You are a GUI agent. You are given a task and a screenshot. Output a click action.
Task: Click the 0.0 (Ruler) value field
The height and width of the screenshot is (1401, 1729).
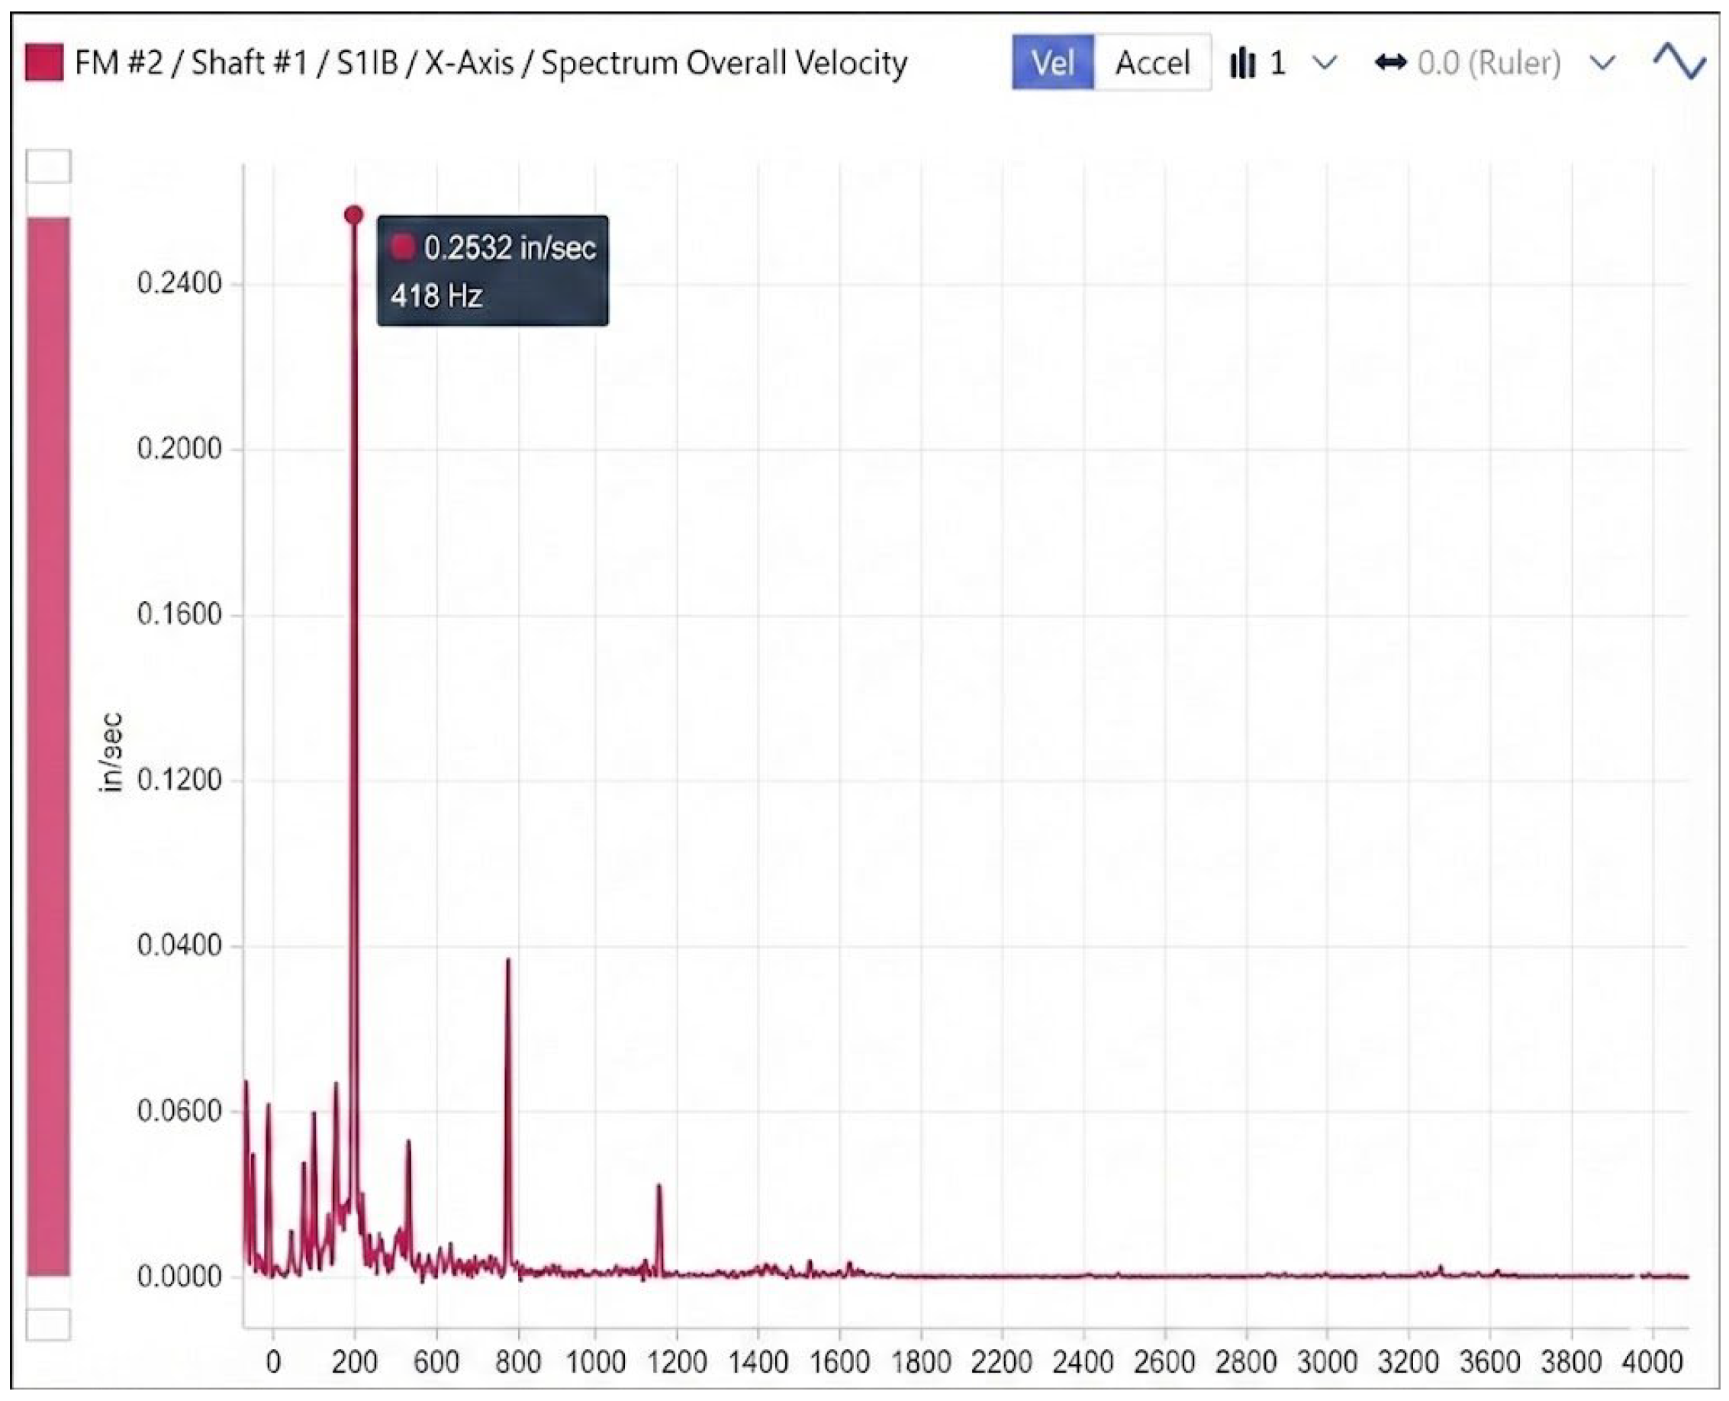point(1489,62)
